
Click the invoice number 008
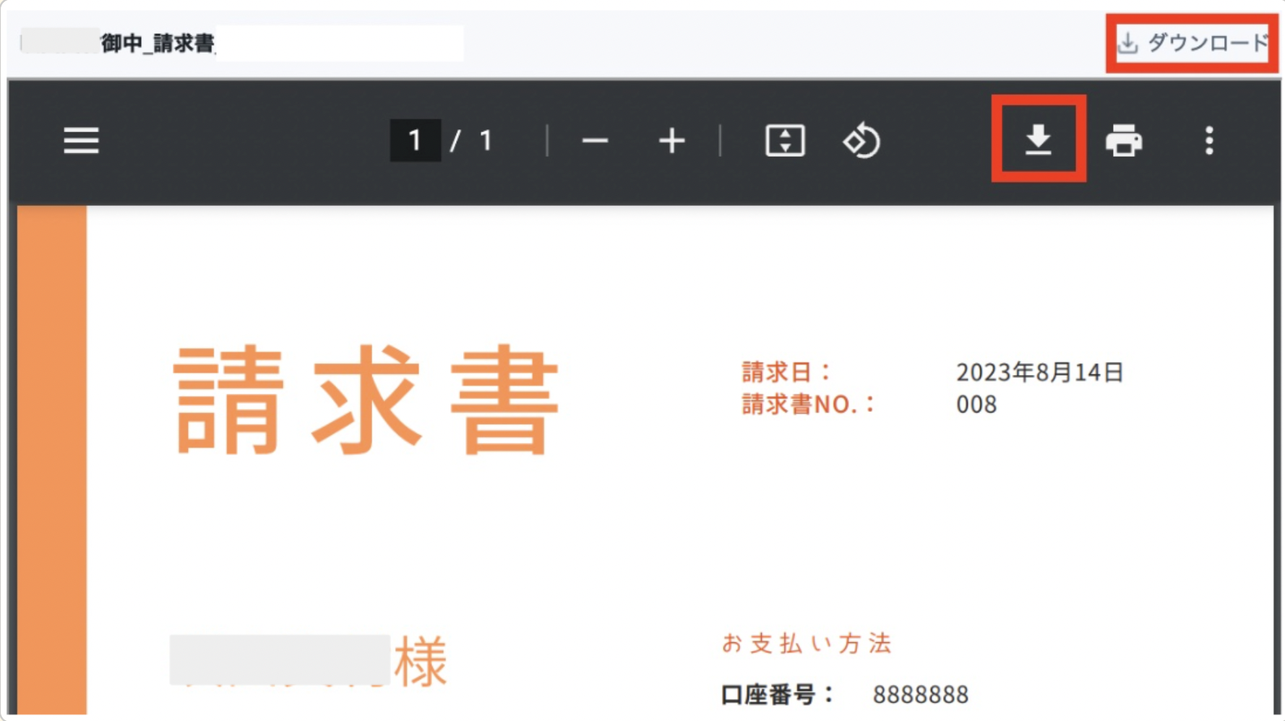tap(976, 405)
